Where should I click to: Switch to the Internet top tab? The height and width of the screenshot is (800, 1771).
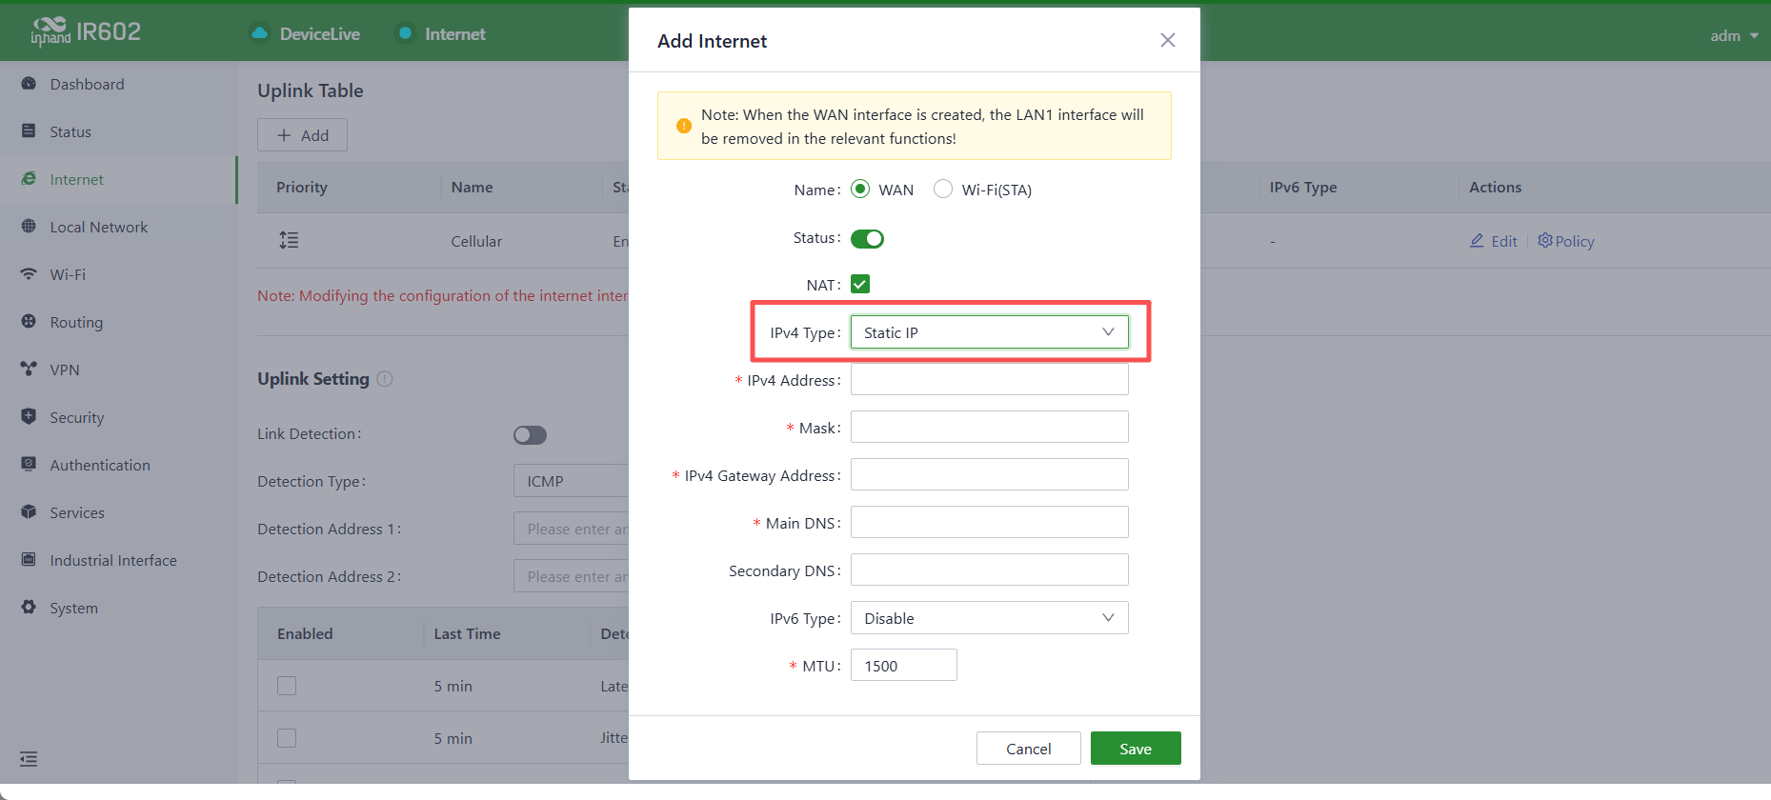tap(440, 34)
